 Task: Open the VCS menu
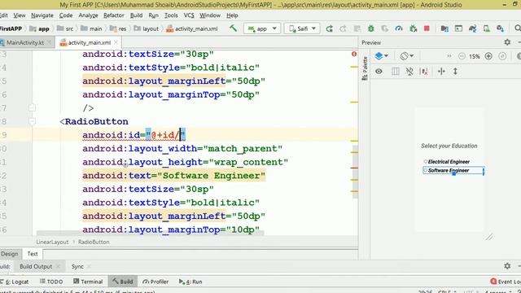click(x=189, y=15)
